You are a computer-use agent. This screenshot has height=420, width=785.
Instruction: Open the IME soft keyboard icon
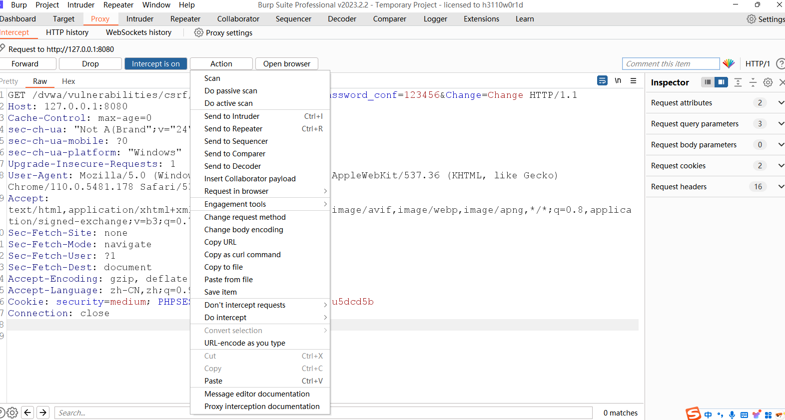tap(745, 415)
